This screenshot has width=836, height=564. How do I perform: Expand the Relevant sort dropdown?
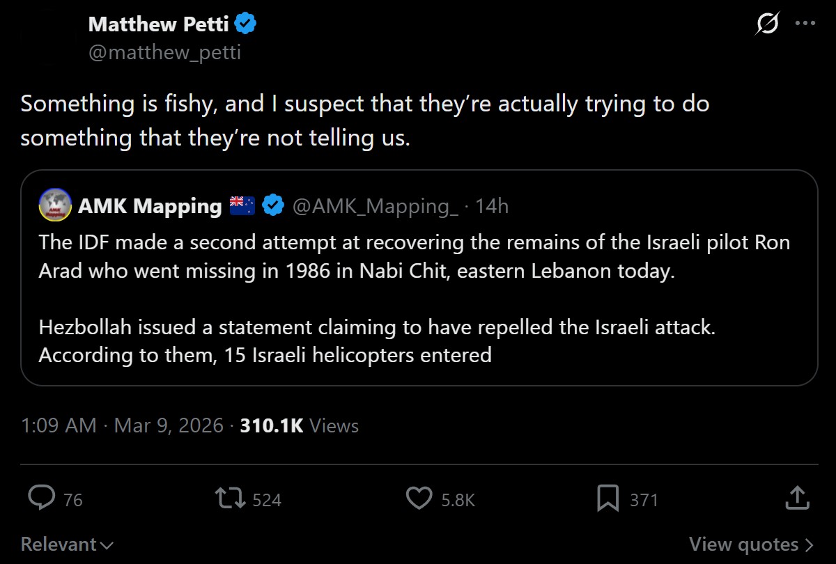67,544
